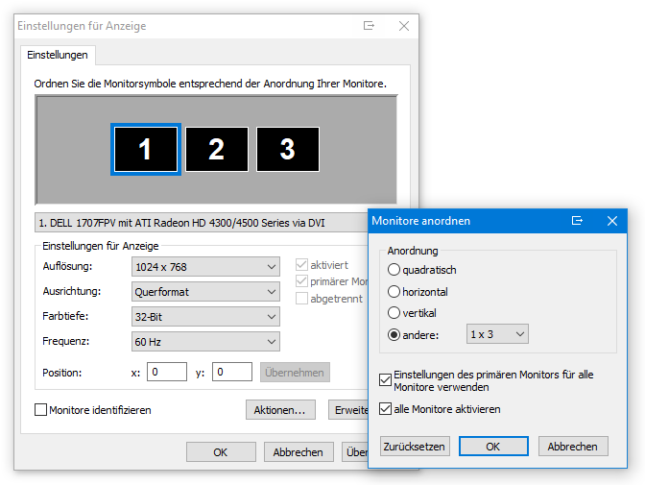
Task: Click OK in the Einstellungen für Anzeige window
Action: [x=221, y=452]
